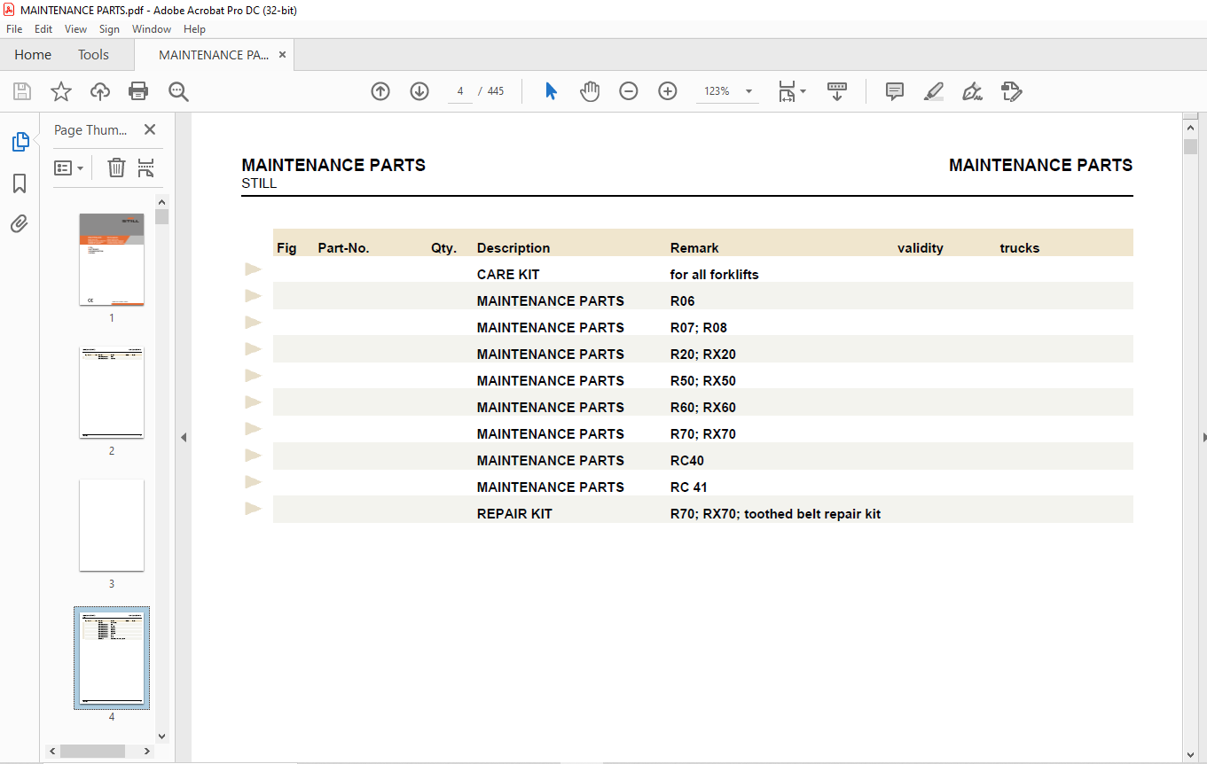Click the R70; RX70 remark in the MAINTENANCE PARTS row
This screenshot has width=1207, height=764.
click(x=703, y=434)
